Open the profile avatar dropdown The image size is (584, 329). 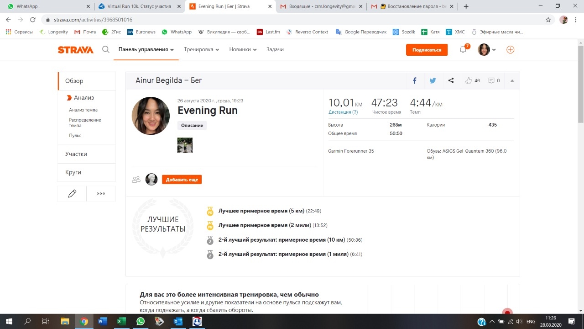click(x=486, y=50)
